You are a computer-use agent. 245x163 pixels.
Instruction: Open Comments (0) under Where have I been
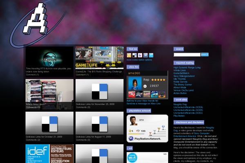33,107
